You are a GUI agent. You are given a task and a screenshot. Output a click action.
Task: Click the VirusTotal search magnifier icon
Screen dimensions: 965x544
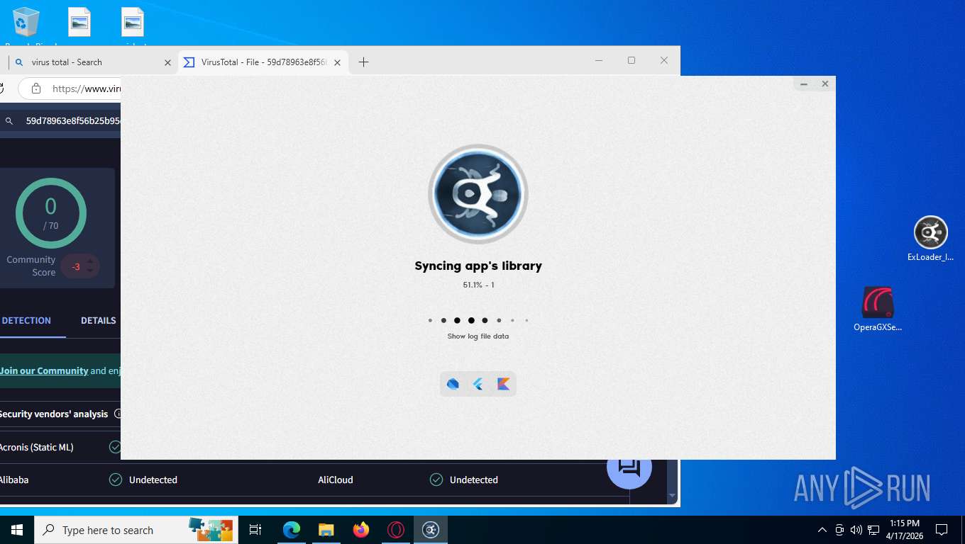tap(9, 121)
